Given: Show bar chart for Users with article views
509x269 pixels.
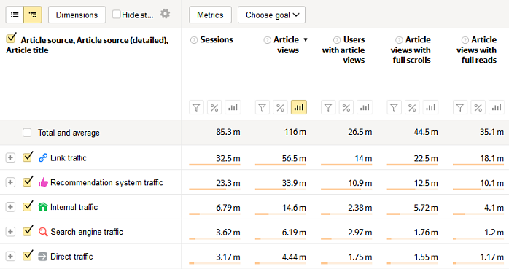Looking at the screenshot, I should coord(365,107).
